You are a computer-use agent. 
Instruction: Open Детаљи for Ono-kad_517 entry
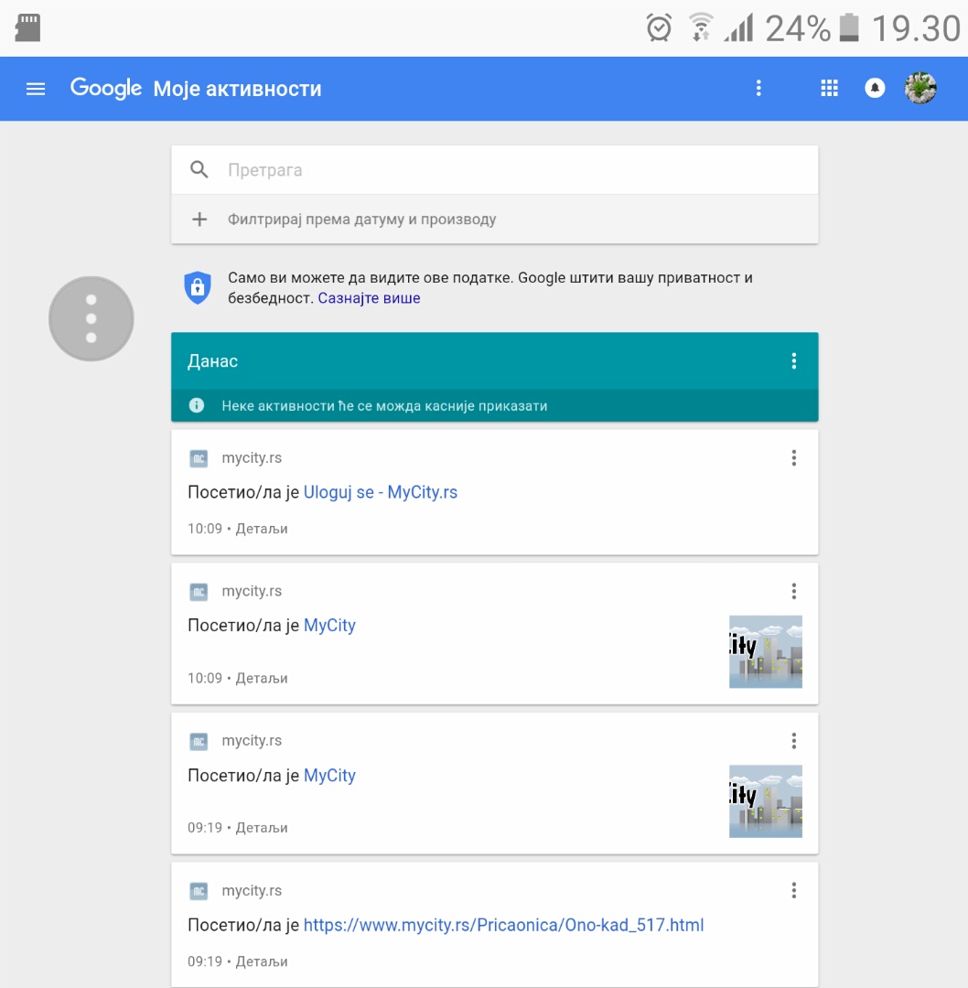(x=262, y=961)
